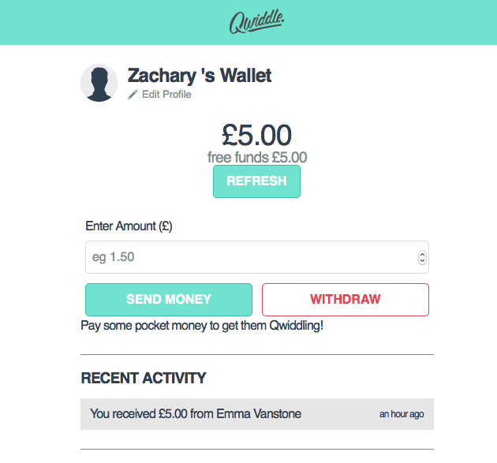497x463 pixels.
Task: Click the pencil edit icon
Action: point(133,95)
